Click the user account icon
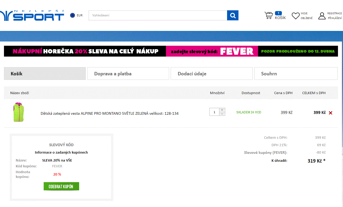Viewport: 343px width, 207px height. [x=322, y=16]
